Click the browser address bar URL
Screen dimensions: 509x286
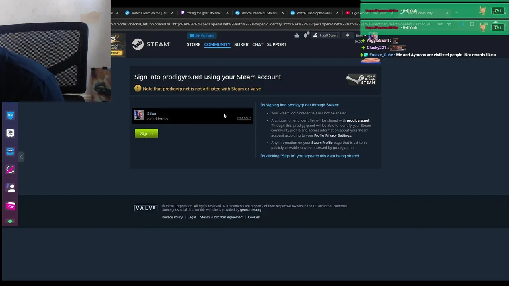[272, 24]
